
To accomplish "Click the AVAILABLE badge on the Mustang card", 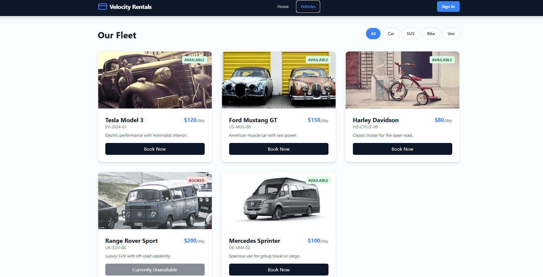I will pos(318,60).
